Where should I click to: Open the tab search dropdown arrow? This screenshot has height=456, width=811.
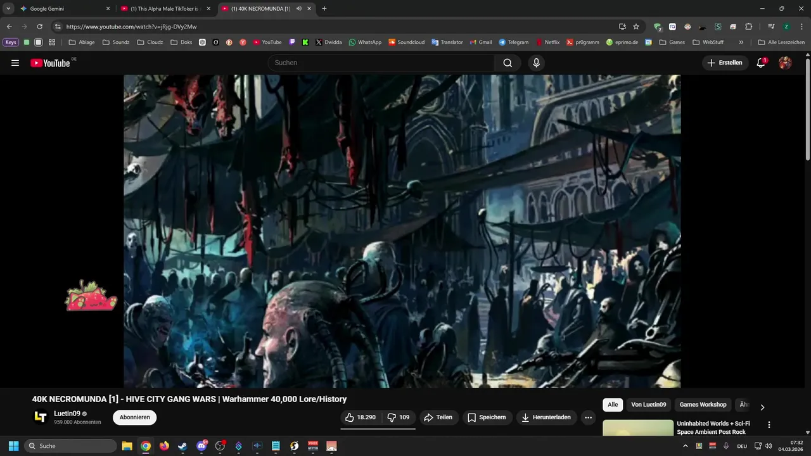[8, 9]
